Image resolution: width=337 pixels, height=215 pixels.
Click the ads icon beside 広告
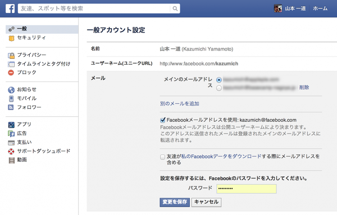click(x=11, y=134)
